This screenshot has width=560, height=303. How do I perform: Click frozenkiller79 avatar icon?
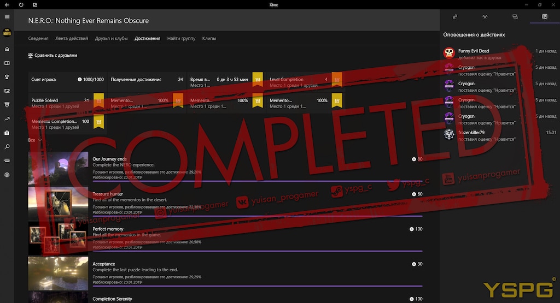point(449,134)
